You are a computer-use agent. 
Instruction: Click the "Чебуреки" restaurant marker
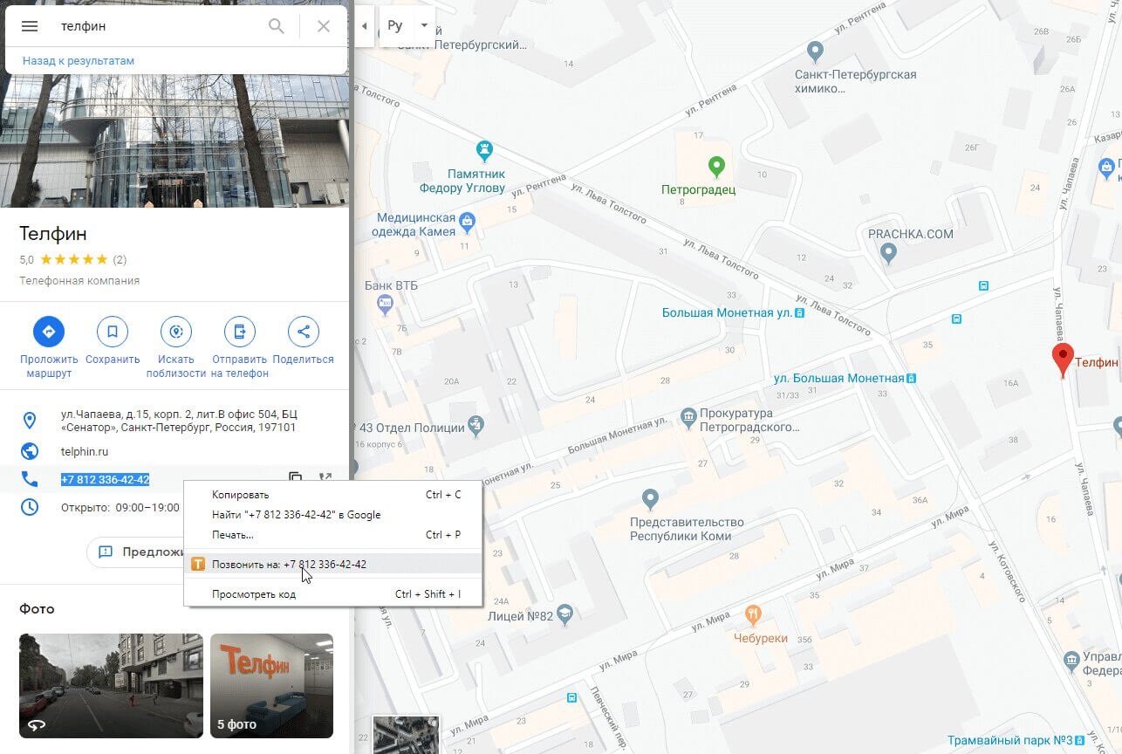pyautogui.click(x=753, y=617)
